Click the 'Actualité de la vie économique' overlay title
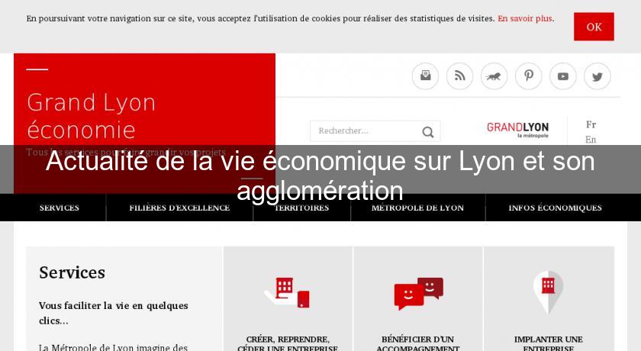 pos(320,175)
